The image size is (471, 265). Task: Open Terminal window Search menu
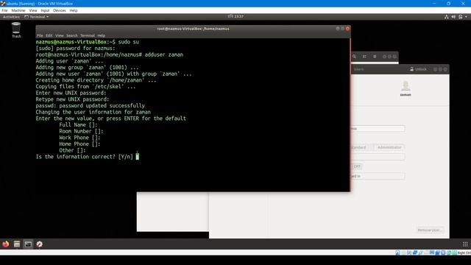tap(72, 35)
